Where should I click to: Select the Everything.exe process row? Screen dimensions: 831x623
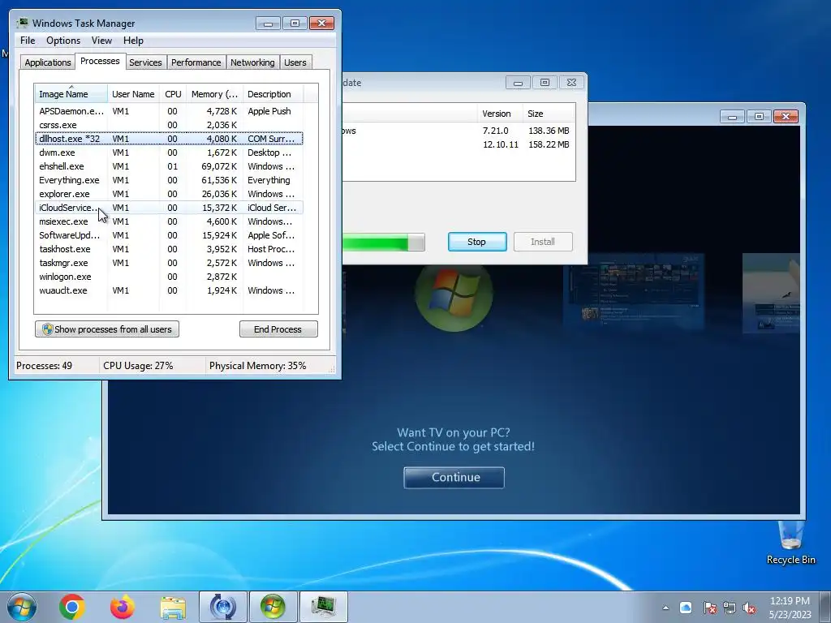pyautogui.click(x=169, y=180)
